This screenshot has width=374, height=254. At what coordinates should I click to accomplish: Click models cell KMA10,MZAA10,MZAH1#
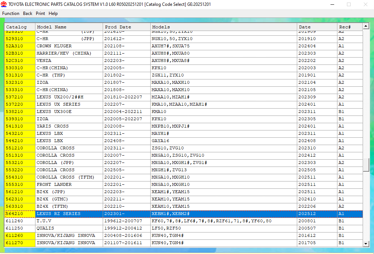click(224, 105)
